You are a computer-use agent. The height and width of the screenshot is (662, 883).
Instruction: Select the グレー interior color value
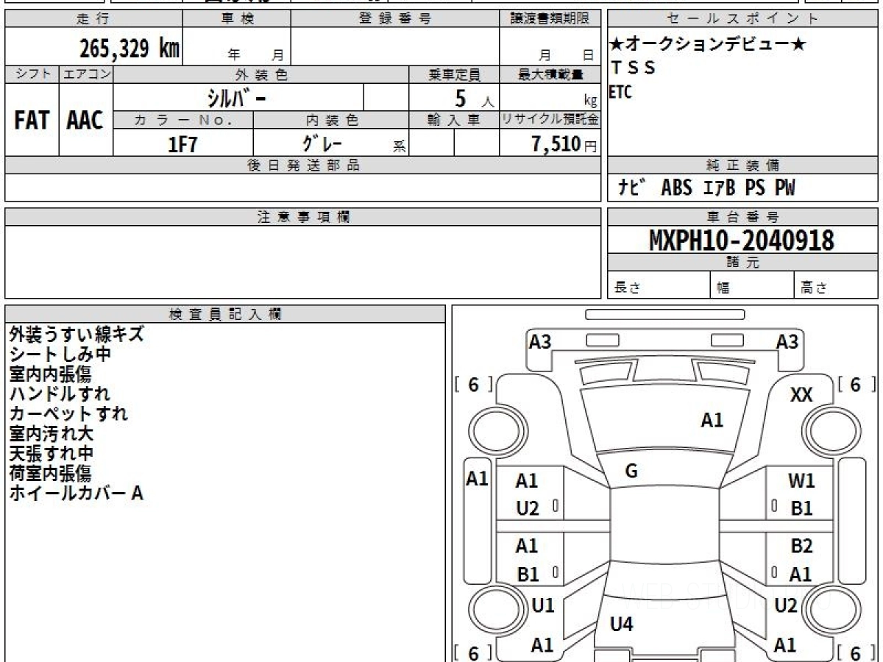(x=322, y=143)
